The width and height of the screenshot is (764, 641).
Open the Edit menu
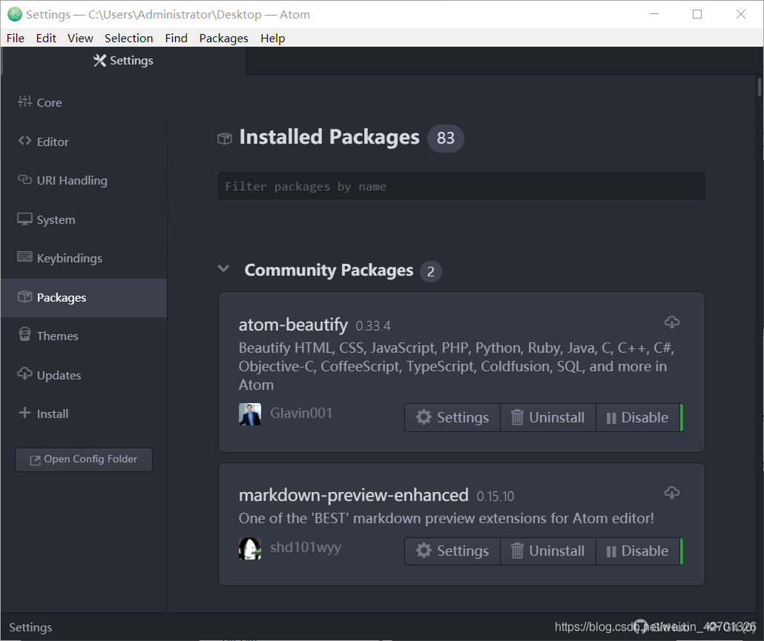click(46, 38)
